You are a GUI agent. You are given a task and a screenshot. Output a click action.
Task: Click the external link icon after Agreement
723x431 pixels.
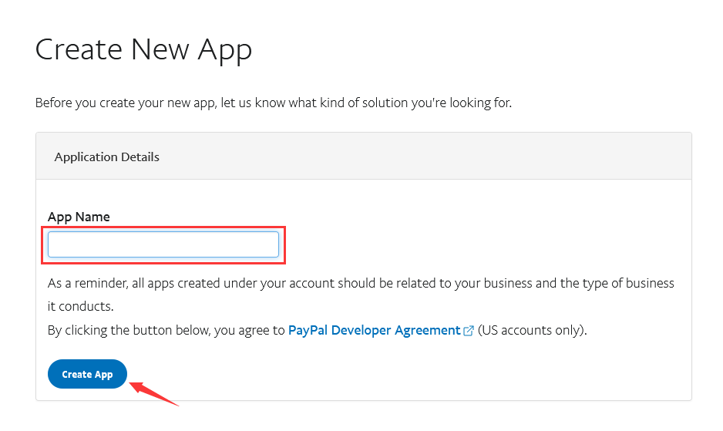(469, 331)
